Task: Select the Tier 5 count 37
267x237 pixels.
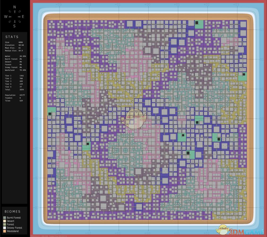Action: (x=21, y=87)
